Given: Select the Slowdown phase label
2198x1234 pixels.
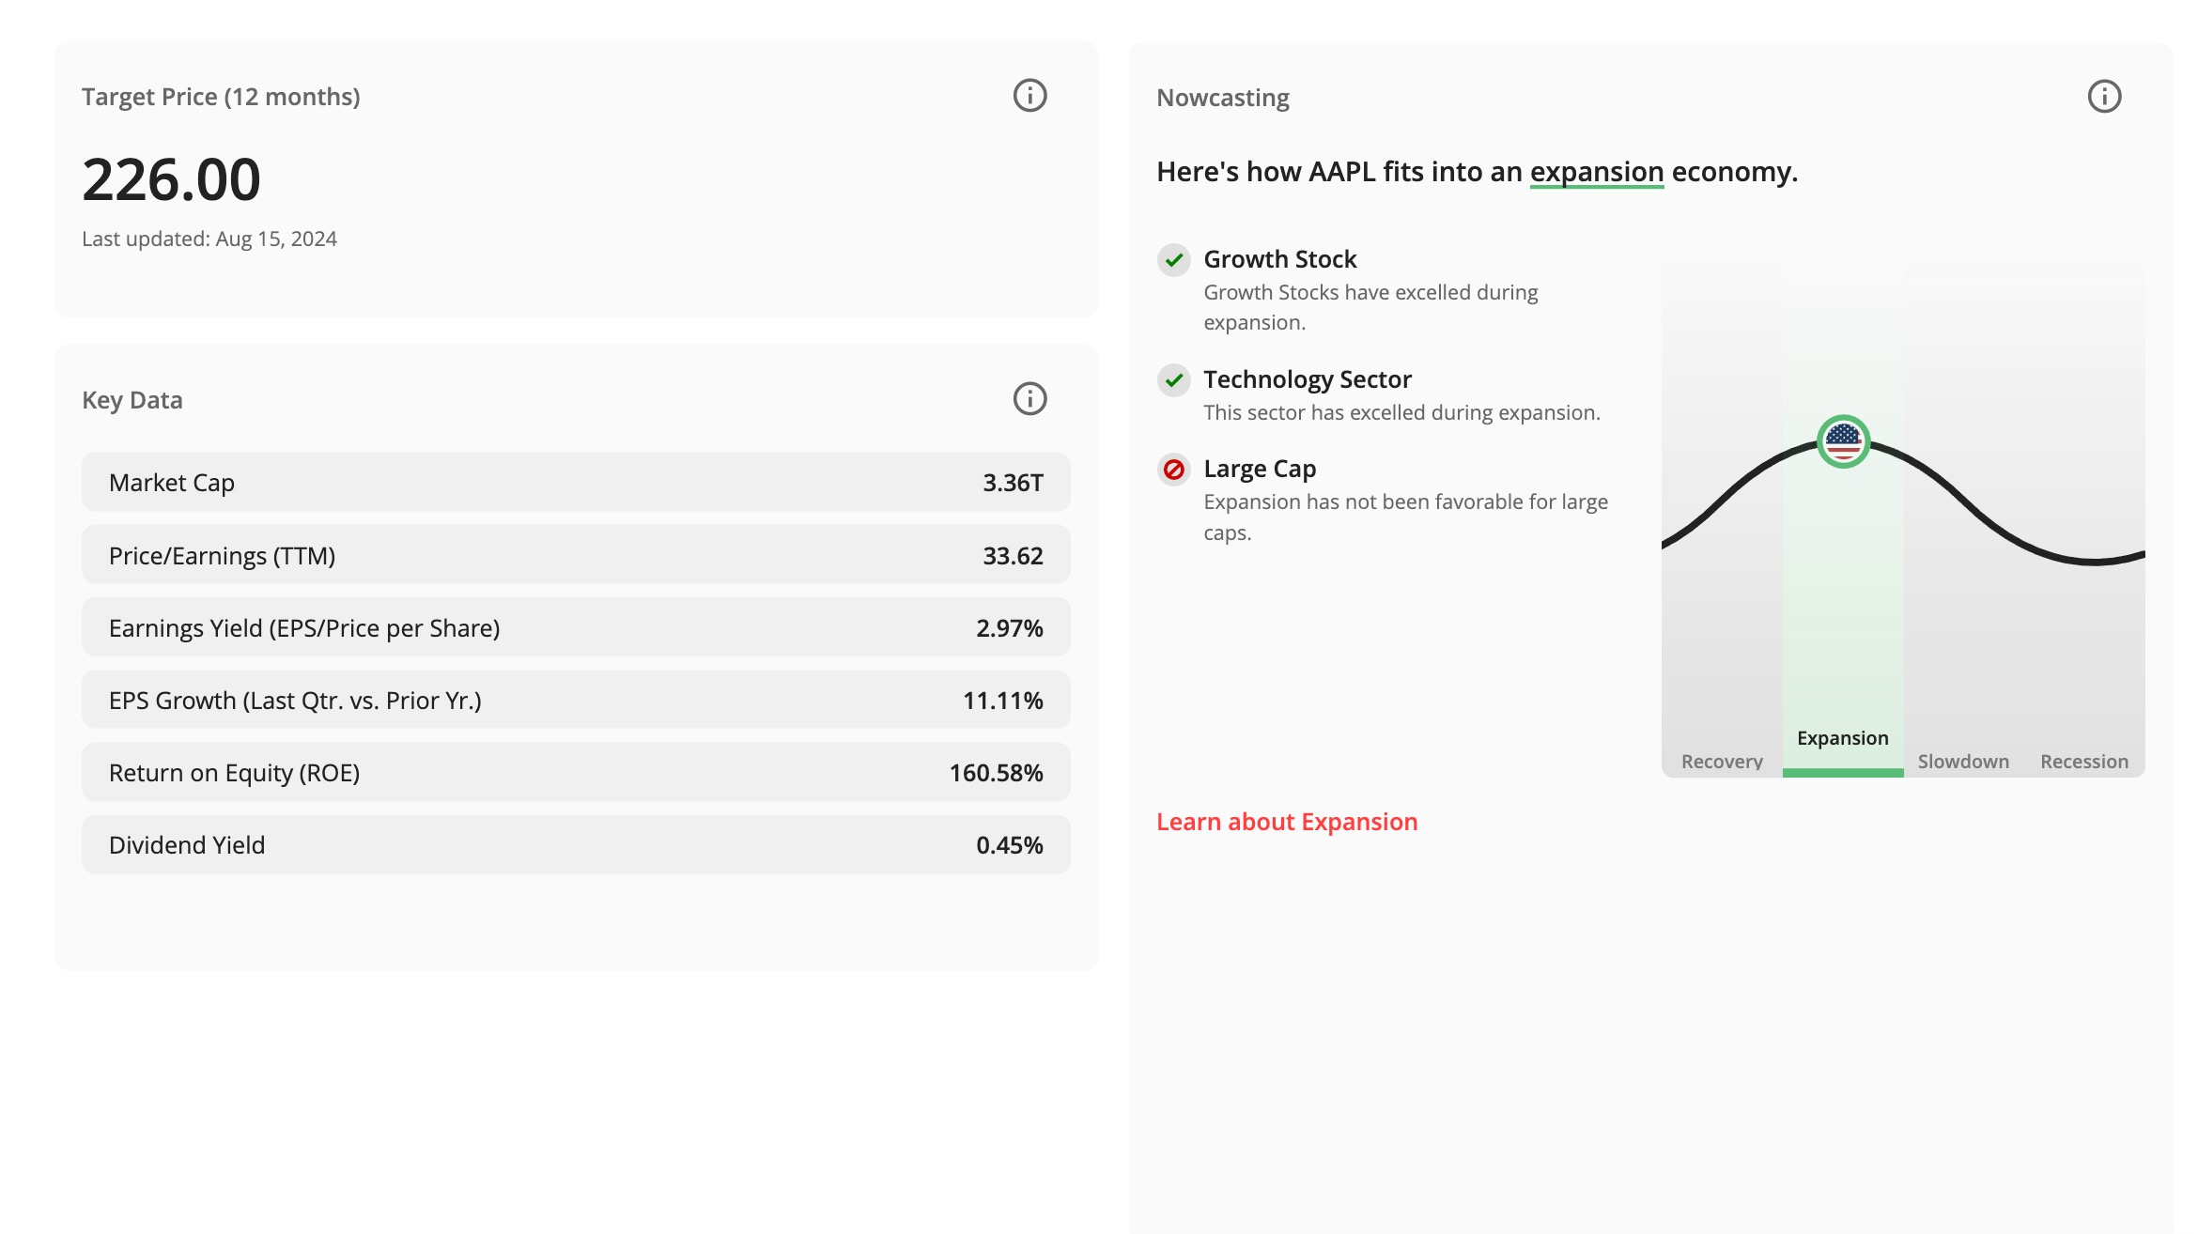Looking at the screenshot, I should tap(1963, 762).
